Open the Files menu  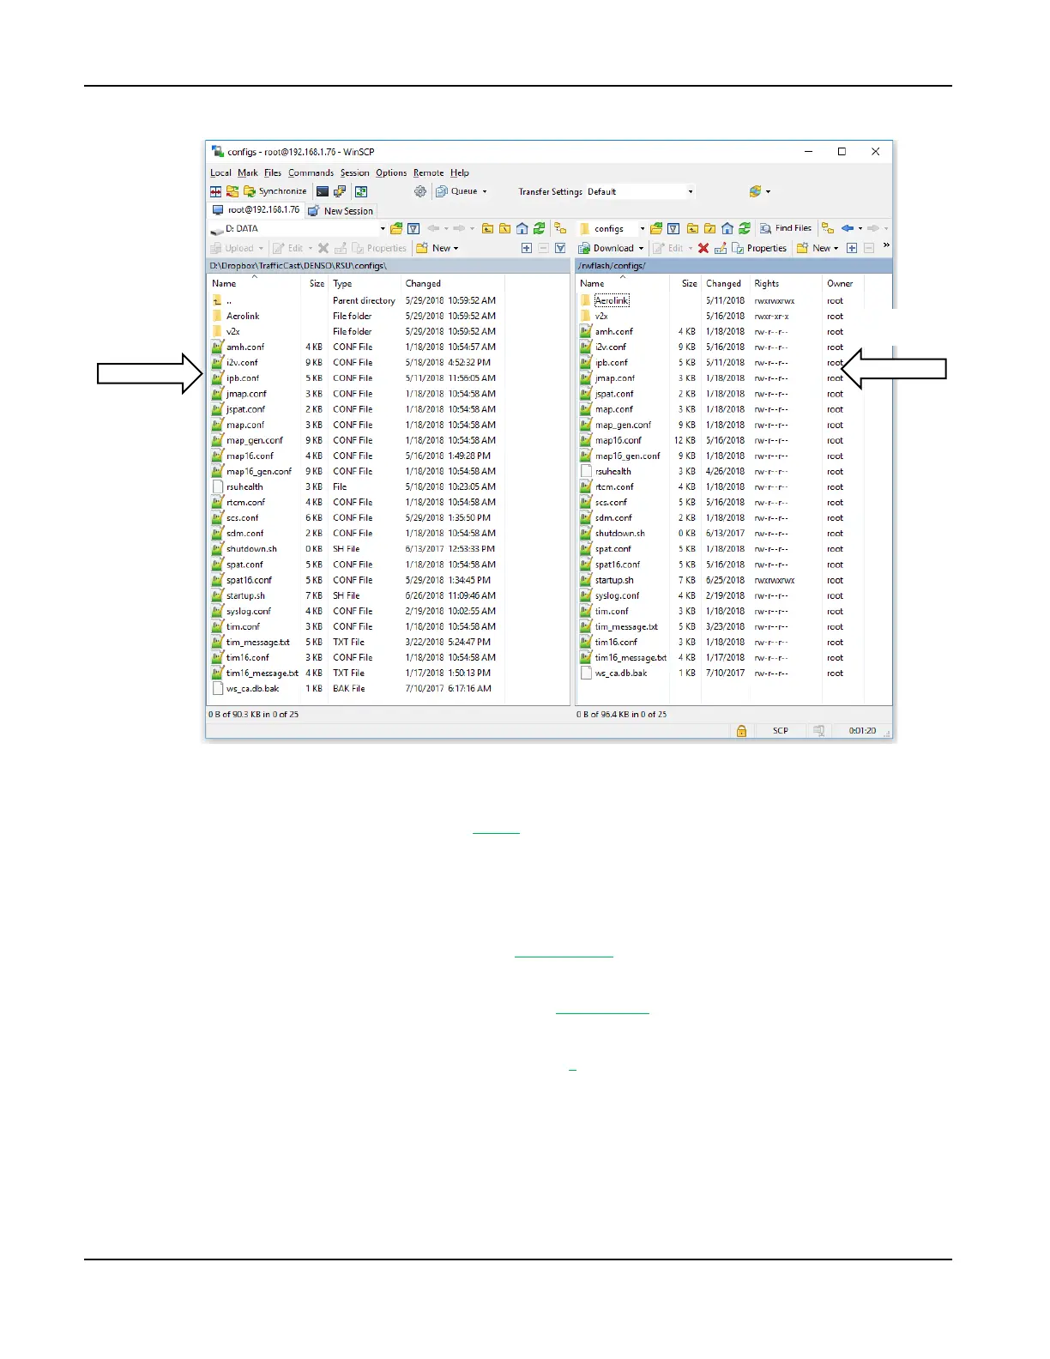tap(273, 172)
